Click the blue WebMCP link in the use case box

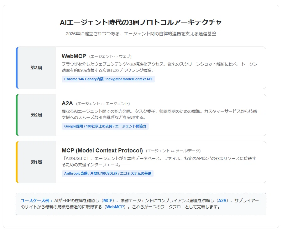[115, 207]
